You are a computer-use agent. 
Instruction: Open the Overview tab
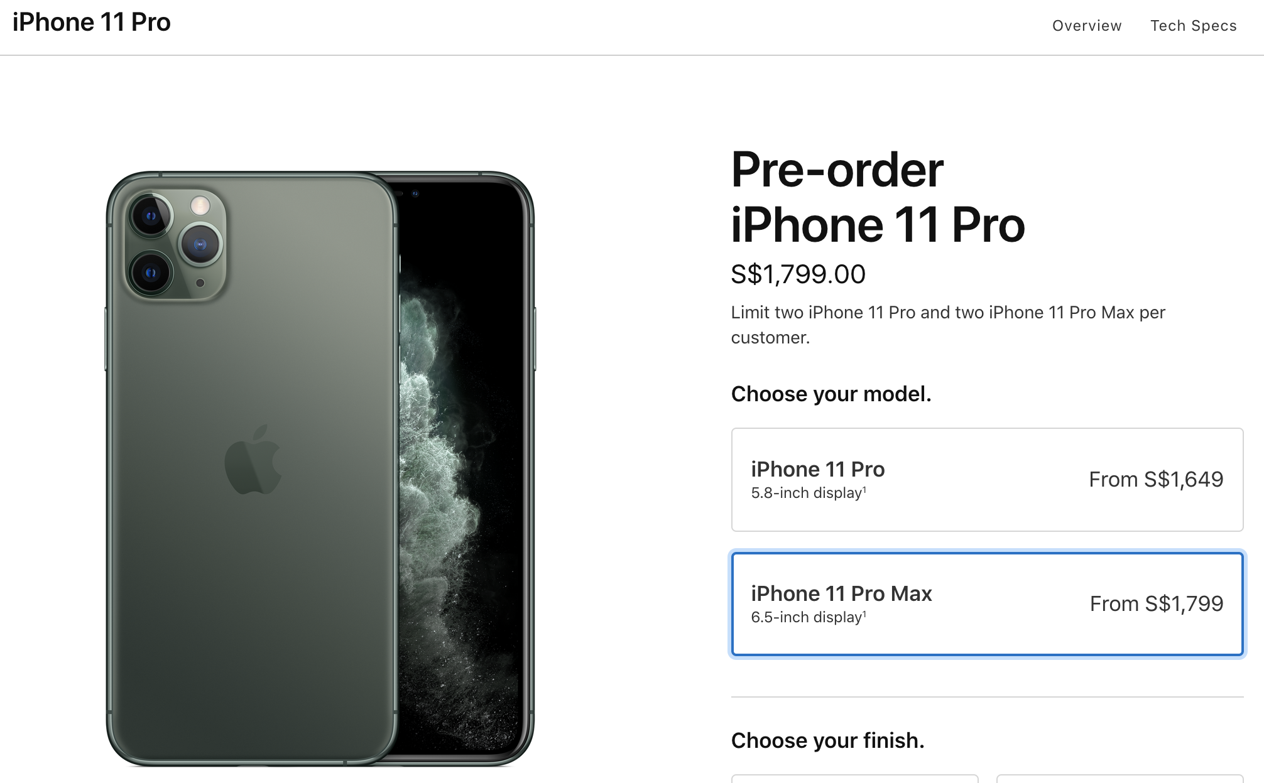click(x=1086, y=26)
